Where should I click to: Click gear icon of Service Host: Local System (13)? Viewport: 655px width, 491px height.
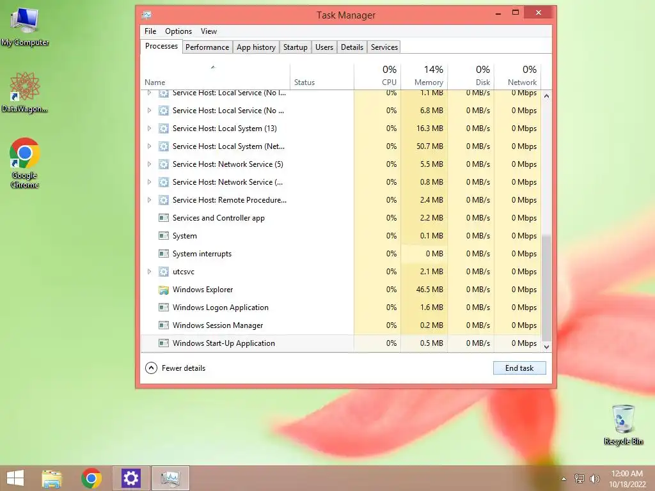164,129
